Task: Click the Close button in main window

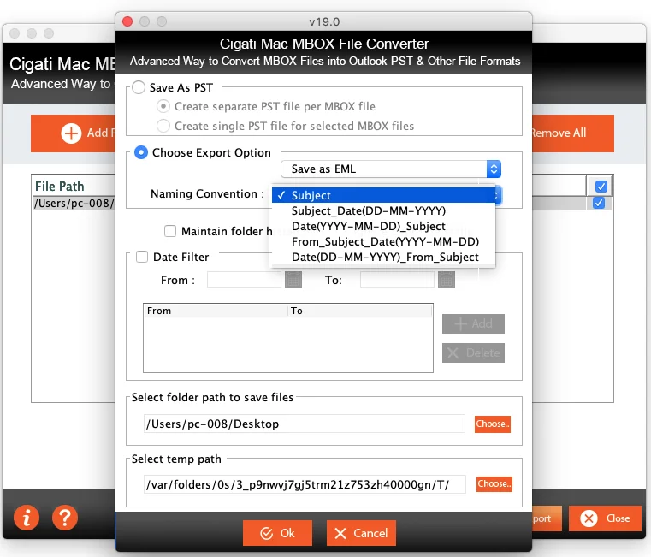Action: 605,518
